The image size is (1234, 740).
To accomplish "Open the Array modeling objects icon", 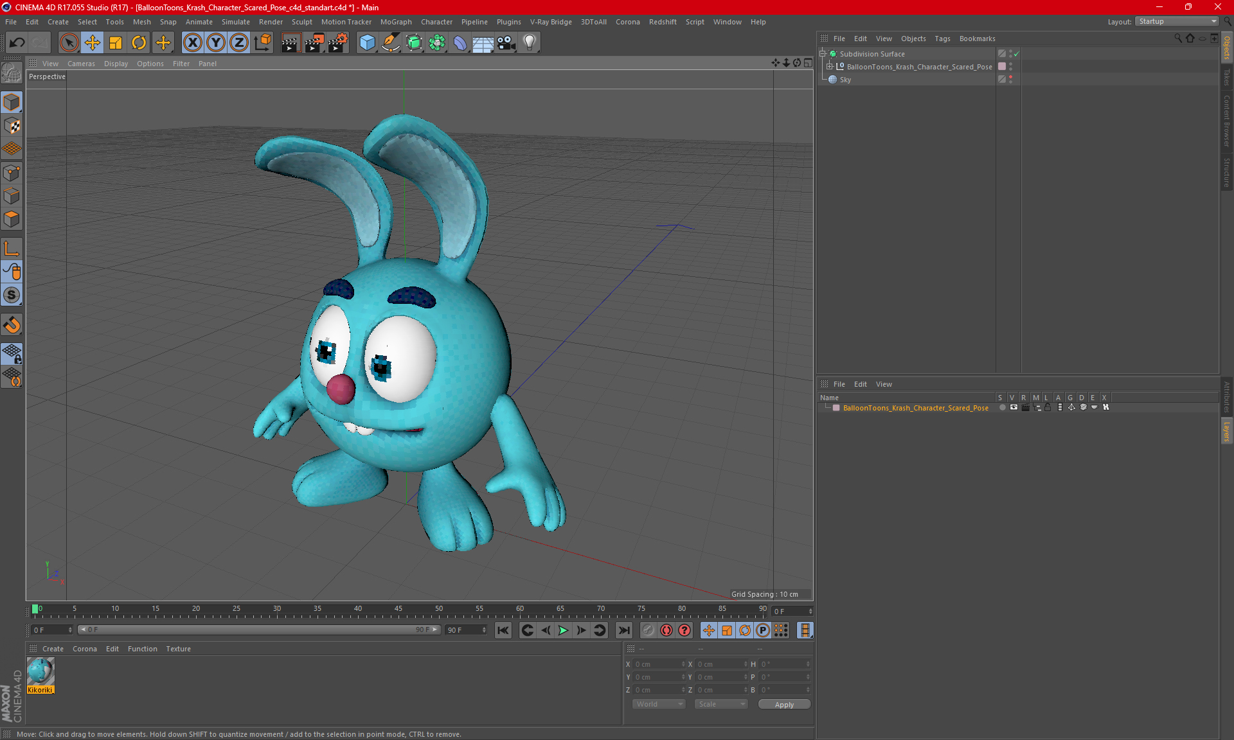I will [x=437, y=43].
